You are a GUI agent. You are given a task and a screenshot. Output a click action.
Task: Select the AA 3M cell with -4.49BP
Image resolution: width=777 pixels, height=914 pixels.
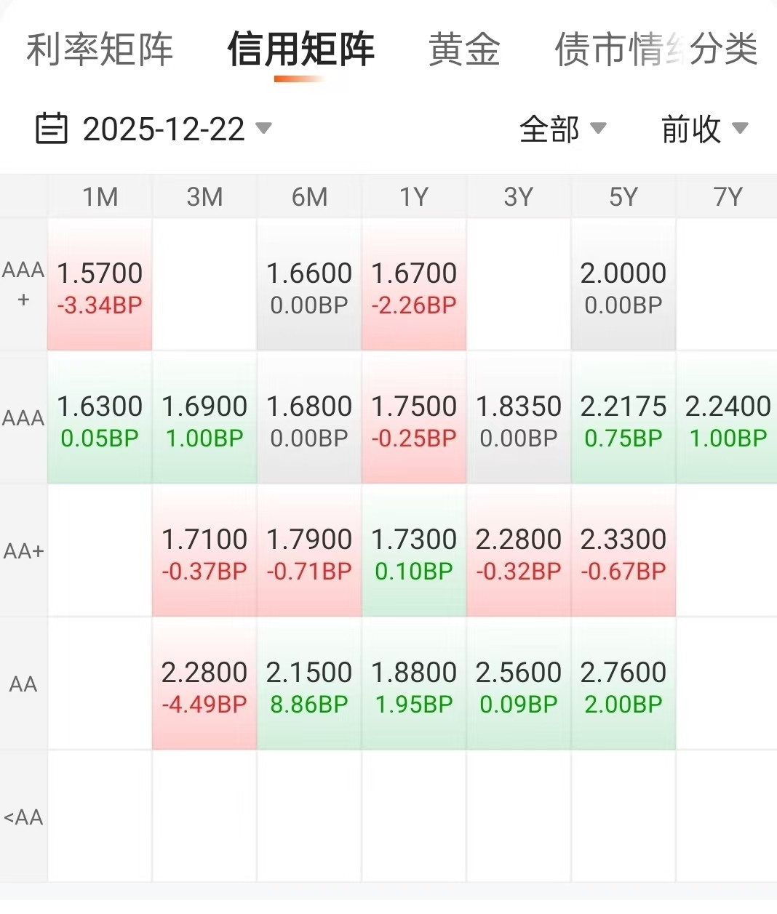(x=204, y=685)
